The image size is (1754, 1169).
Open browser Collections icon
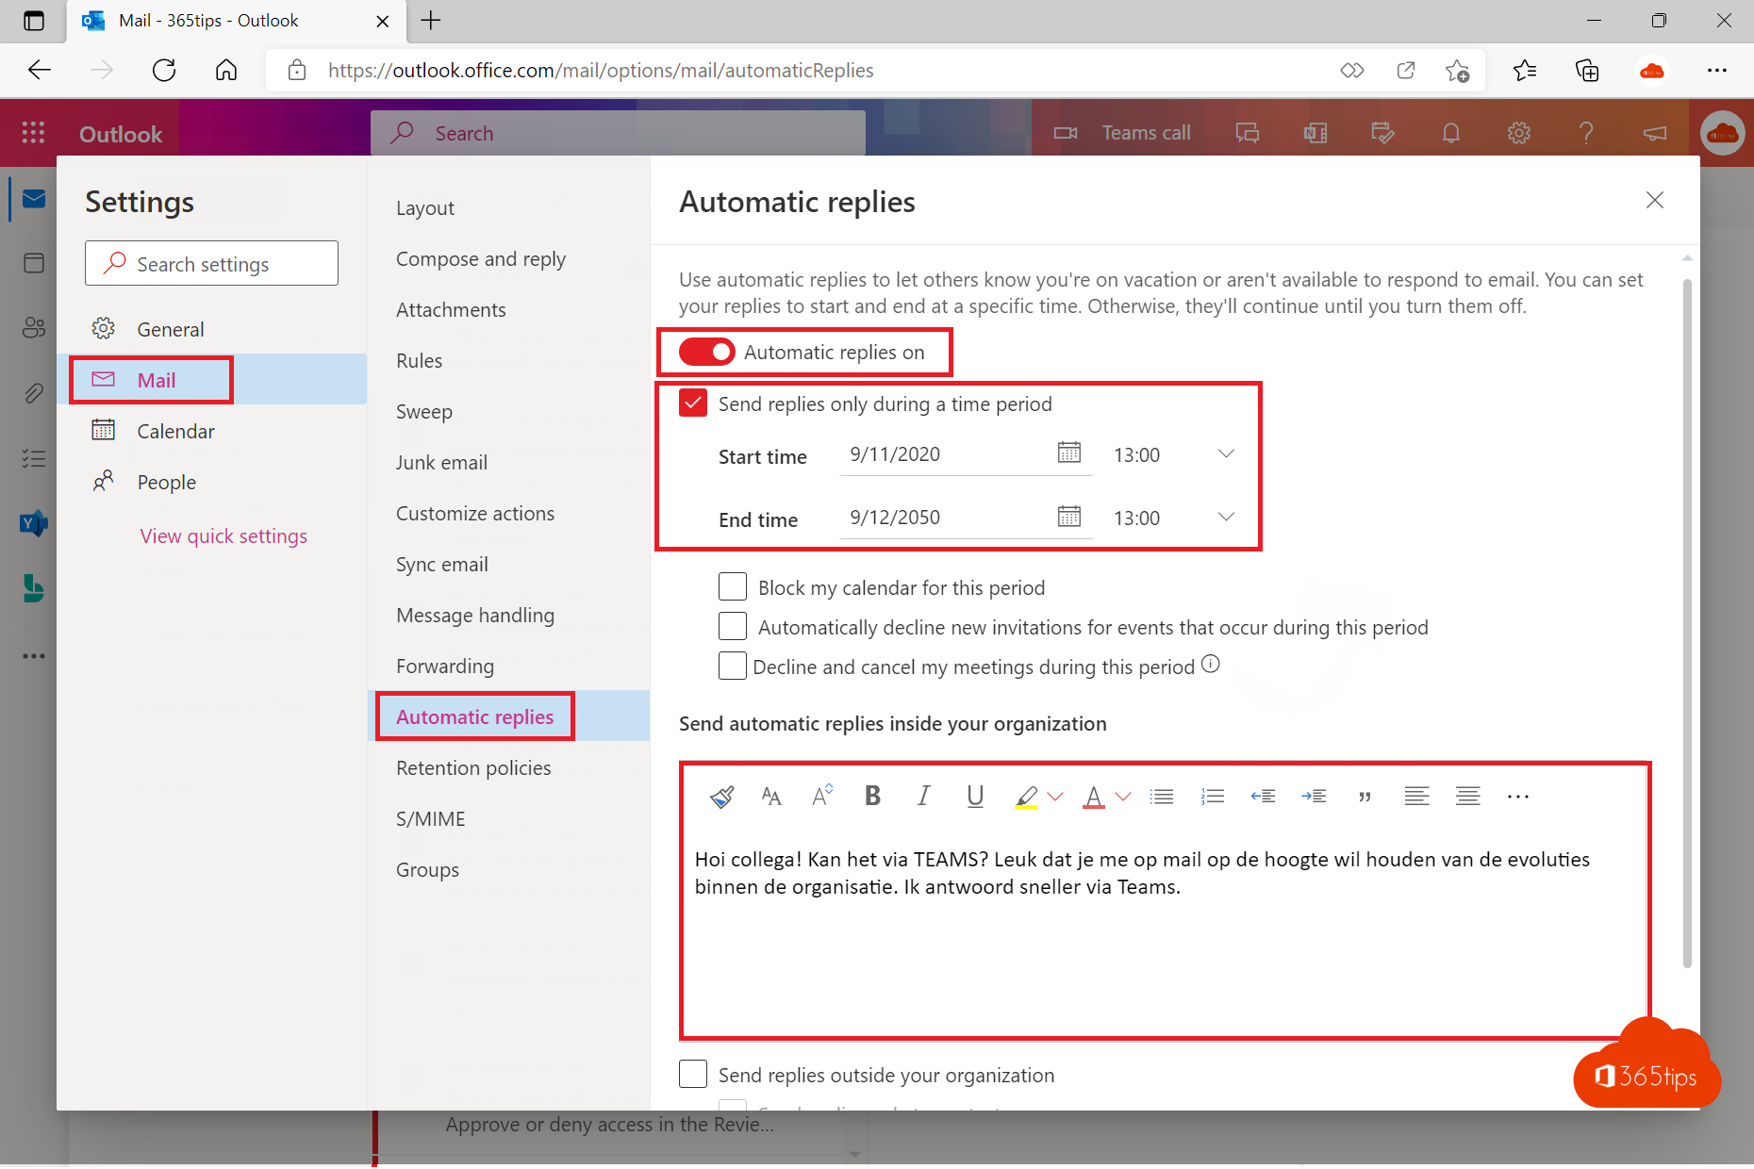point(1587,71)
